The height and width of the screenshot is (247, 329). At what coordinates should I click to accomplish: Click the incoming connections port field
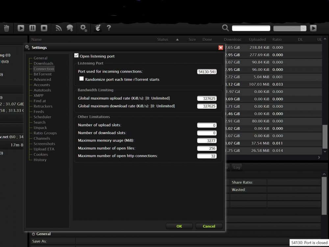[207, 72]
